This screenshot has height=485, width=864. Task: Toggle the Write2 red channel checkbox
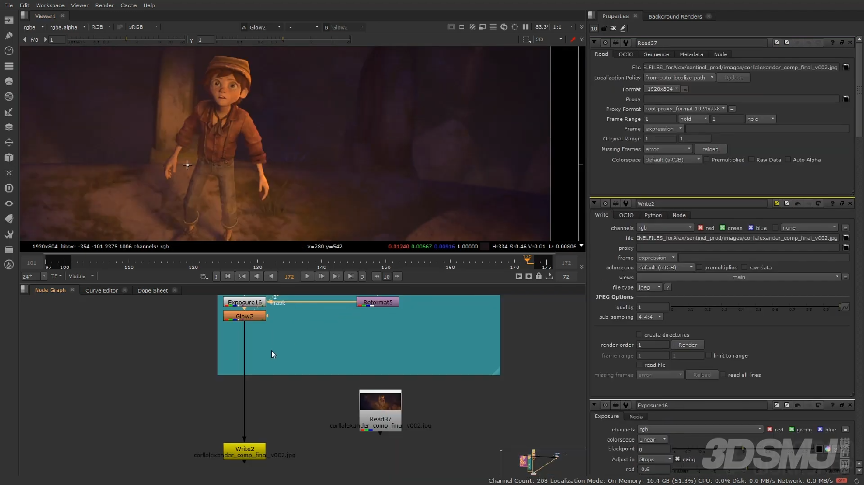(x=700, y=228)
